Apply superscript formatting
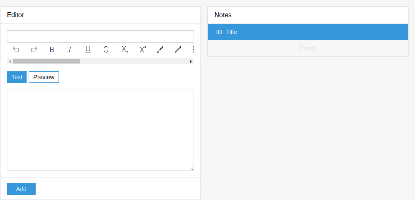 (x=142, y=50)
